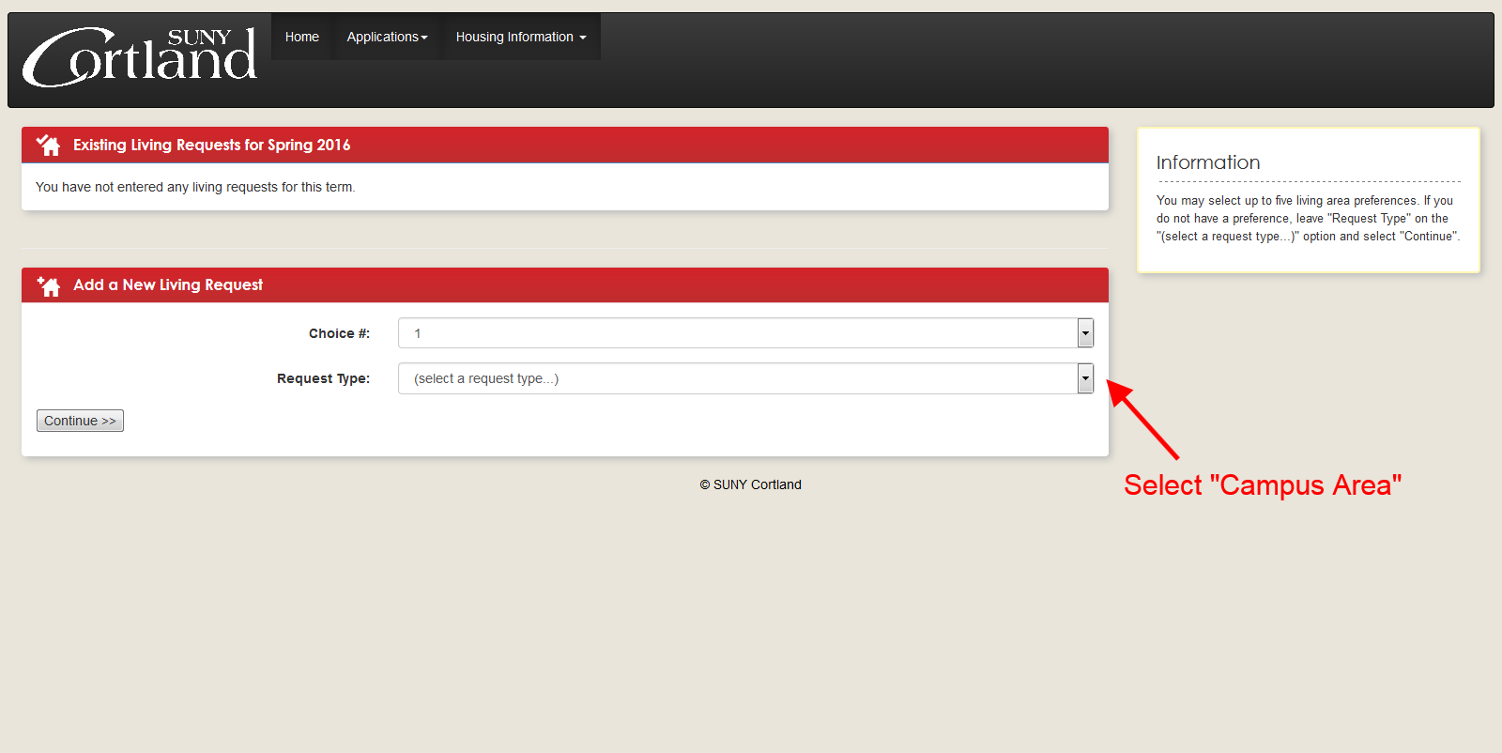Go to the Home nav item
Screen dimensions: 1502x753
(301, 37)
